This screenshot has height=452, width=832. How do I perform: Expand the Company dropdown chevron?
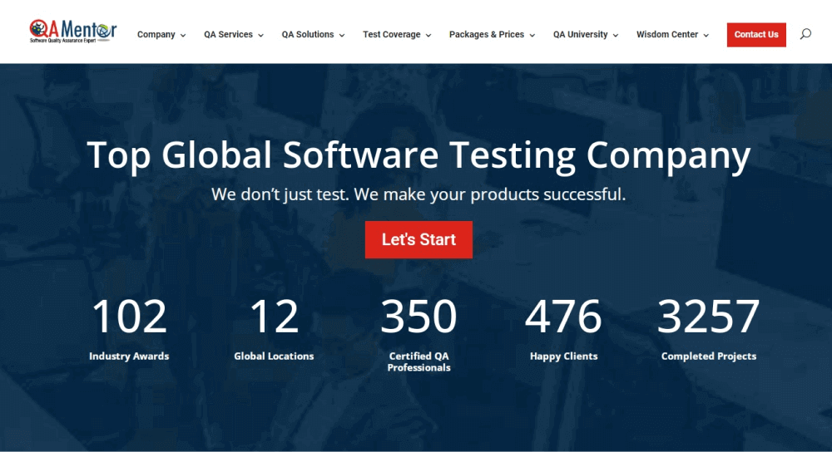point(183,36)
